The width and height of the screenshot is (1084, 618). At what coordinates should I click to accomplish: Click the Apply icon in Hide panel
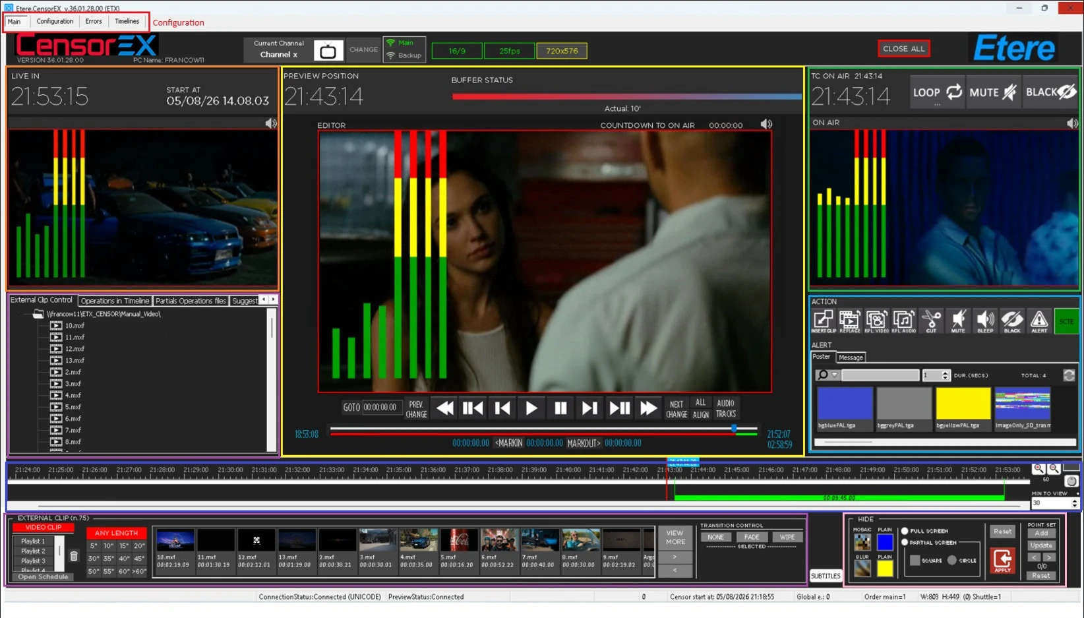click(1002, 561)
